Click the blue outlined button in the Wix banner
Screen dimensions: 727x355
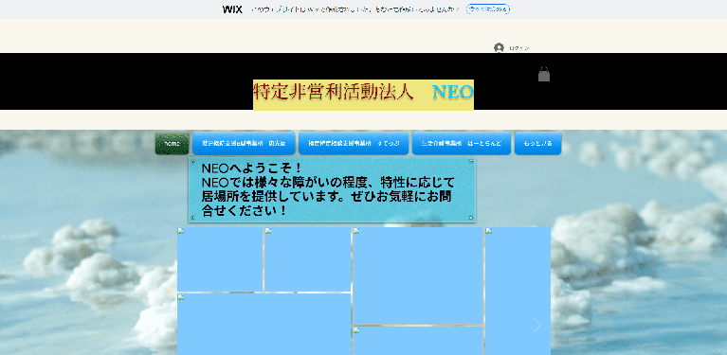click(x=488, y=9)
